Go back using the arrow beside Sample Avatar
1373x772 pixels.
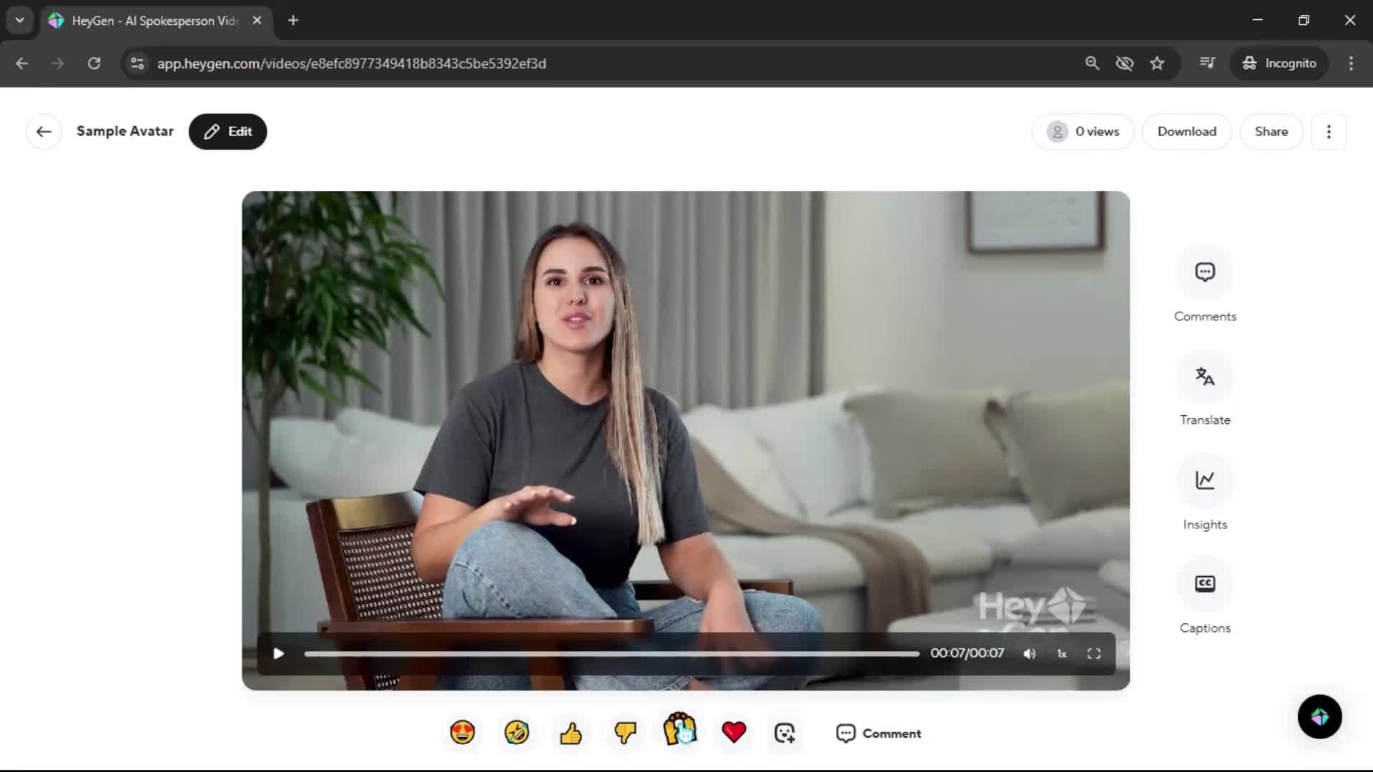pyautogui.click(x=44, y=132)
